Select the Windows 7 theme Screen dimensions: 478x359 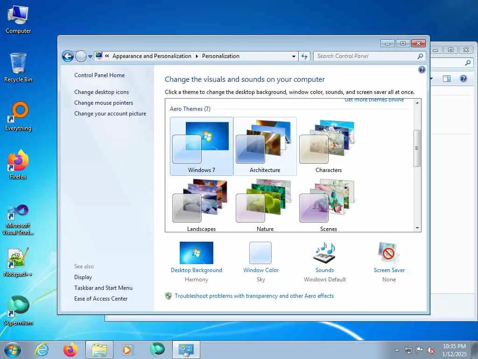tap(202, 146)
